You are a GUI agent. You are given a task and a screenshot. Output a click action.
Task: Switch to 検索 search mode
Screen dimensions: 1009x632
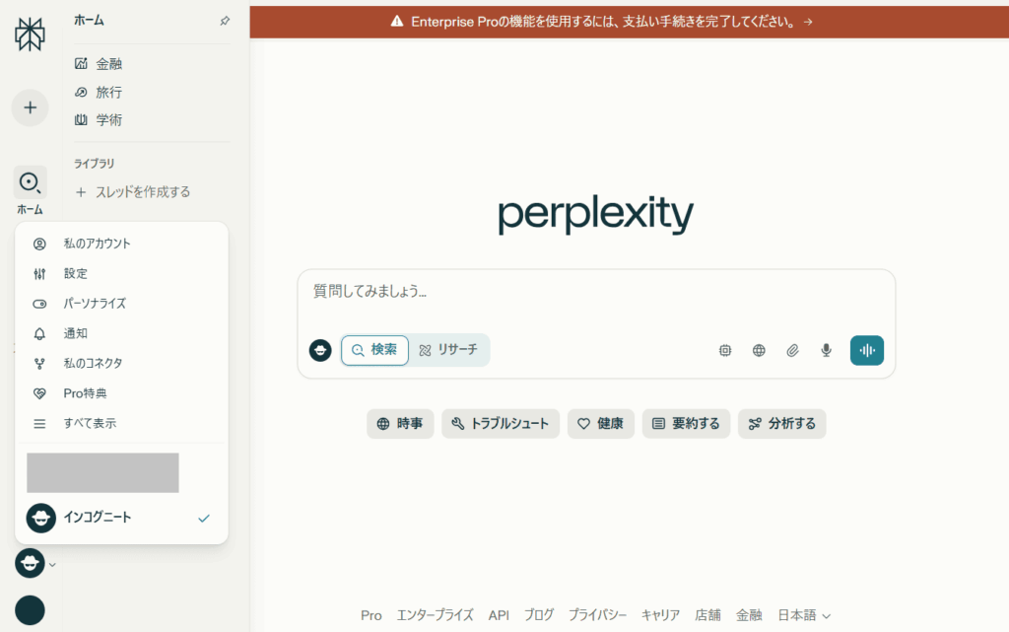(374, 350)
